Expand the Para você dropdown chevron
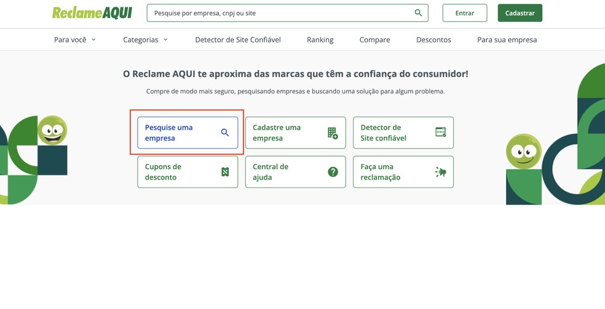Image resolution: width=605 pixels, height=309 pixels. point(93,39)
